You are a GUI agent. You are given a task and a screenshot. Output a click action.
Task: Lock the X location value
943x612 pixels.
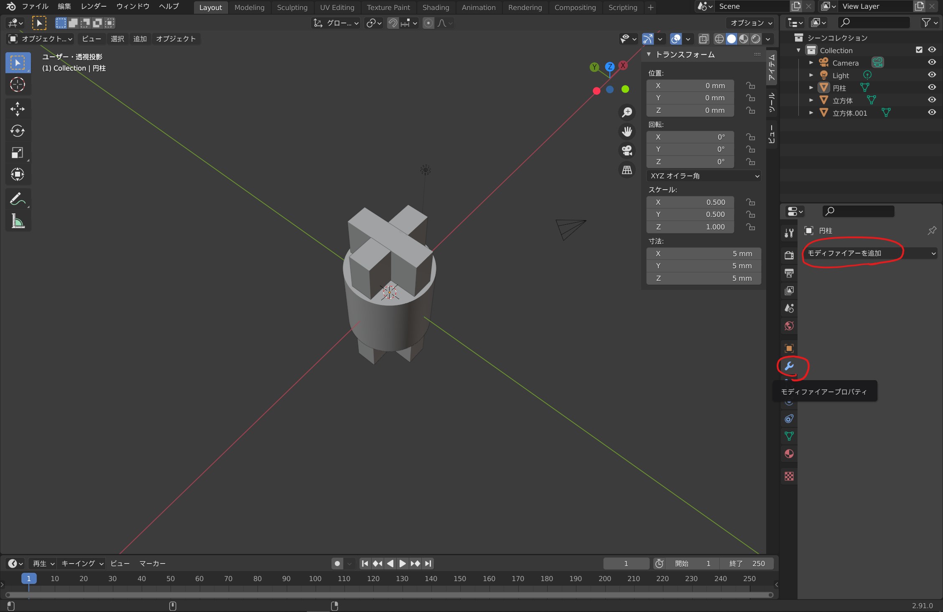tap(751, 86)
